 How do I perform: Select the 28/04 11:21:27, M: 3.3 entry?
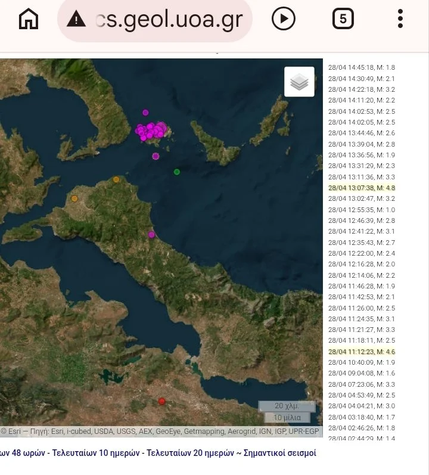(x=362, y=330)
